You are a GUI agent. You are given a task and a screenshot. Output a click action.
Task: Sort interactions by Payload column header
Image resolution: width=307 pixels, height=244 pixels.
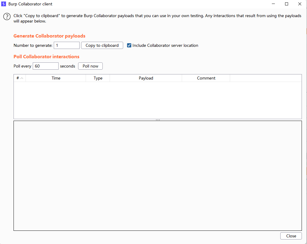(x=146, y=78)
